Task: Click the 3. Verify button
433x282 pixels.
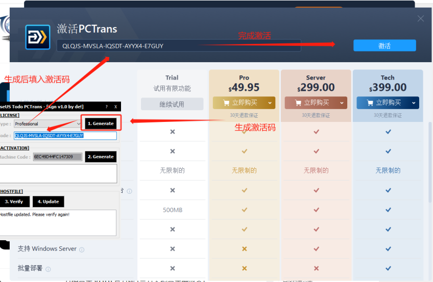Action: tap(14, 201)
